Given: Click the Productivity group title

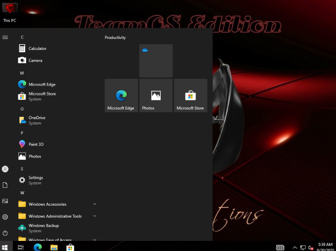Looking at the screenshot, I should click(115, 38).
